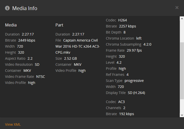Image resolution: width=184 pixels, height=129 pixels.
Task: Click the Captain America Civil War file name
Action: (x=78, y=46)
